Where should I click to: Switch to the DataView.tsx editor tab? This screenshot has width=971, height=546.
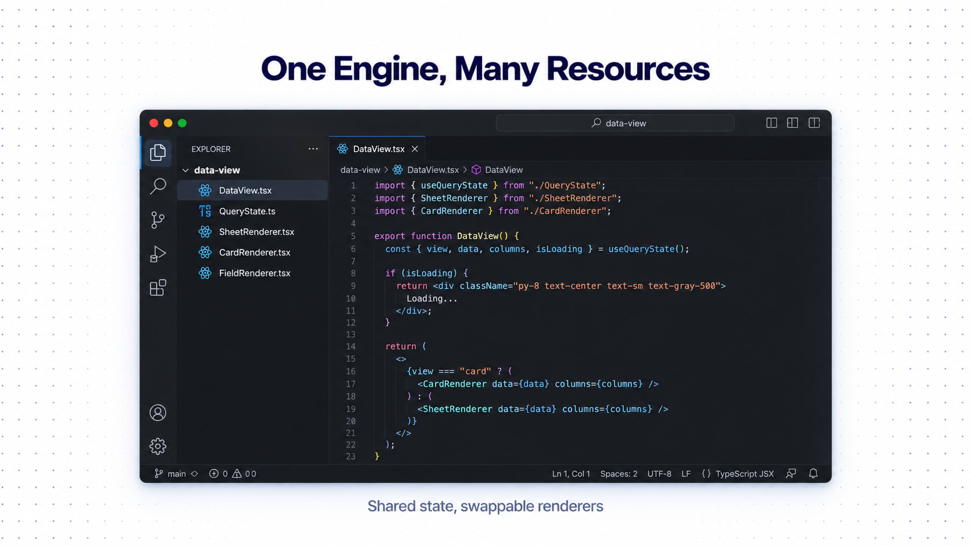pos(377,149)
